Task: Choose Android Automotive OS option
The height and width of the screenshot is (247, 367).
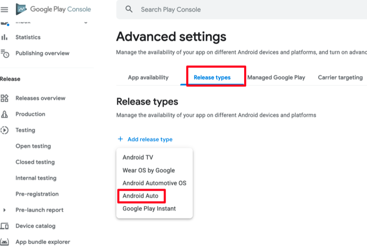Action: [x=155, y=183]
